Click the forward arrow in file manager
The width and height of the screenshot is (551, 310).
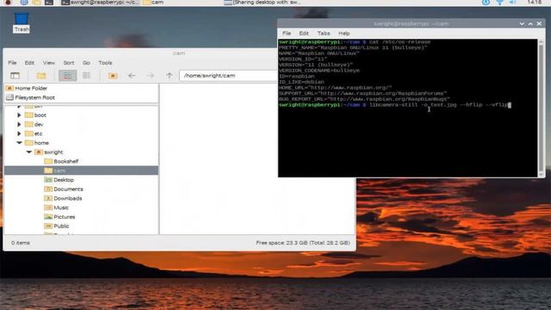pyautogui.click(x=151, y=76)
